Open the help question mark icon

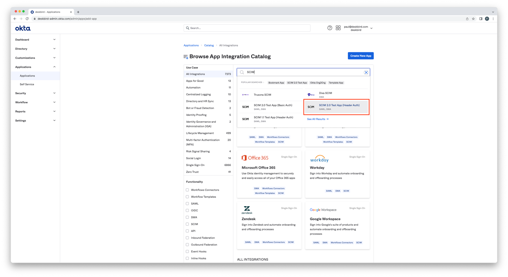[x=330, y=28]
